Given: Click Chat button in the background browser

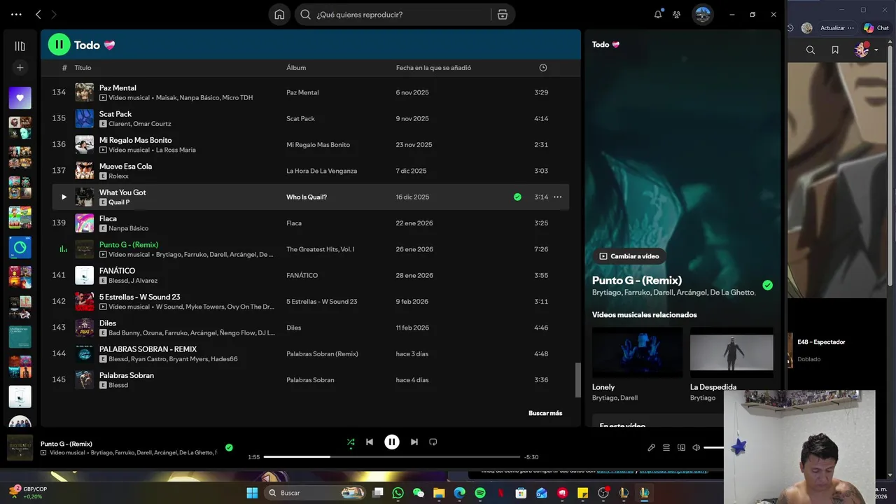Looking at the screenshot, I should click(x=876, y=28).
